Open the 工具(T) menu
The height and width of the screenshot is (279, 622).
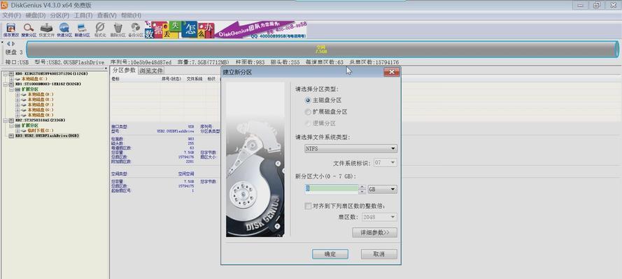click(83, 15)
